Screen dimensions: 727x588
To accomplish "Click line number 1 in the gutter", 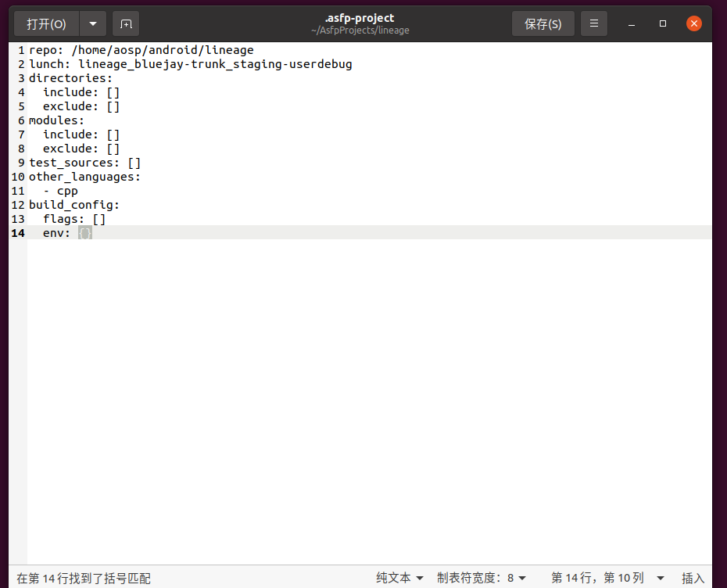I will [x=21, y=50].
